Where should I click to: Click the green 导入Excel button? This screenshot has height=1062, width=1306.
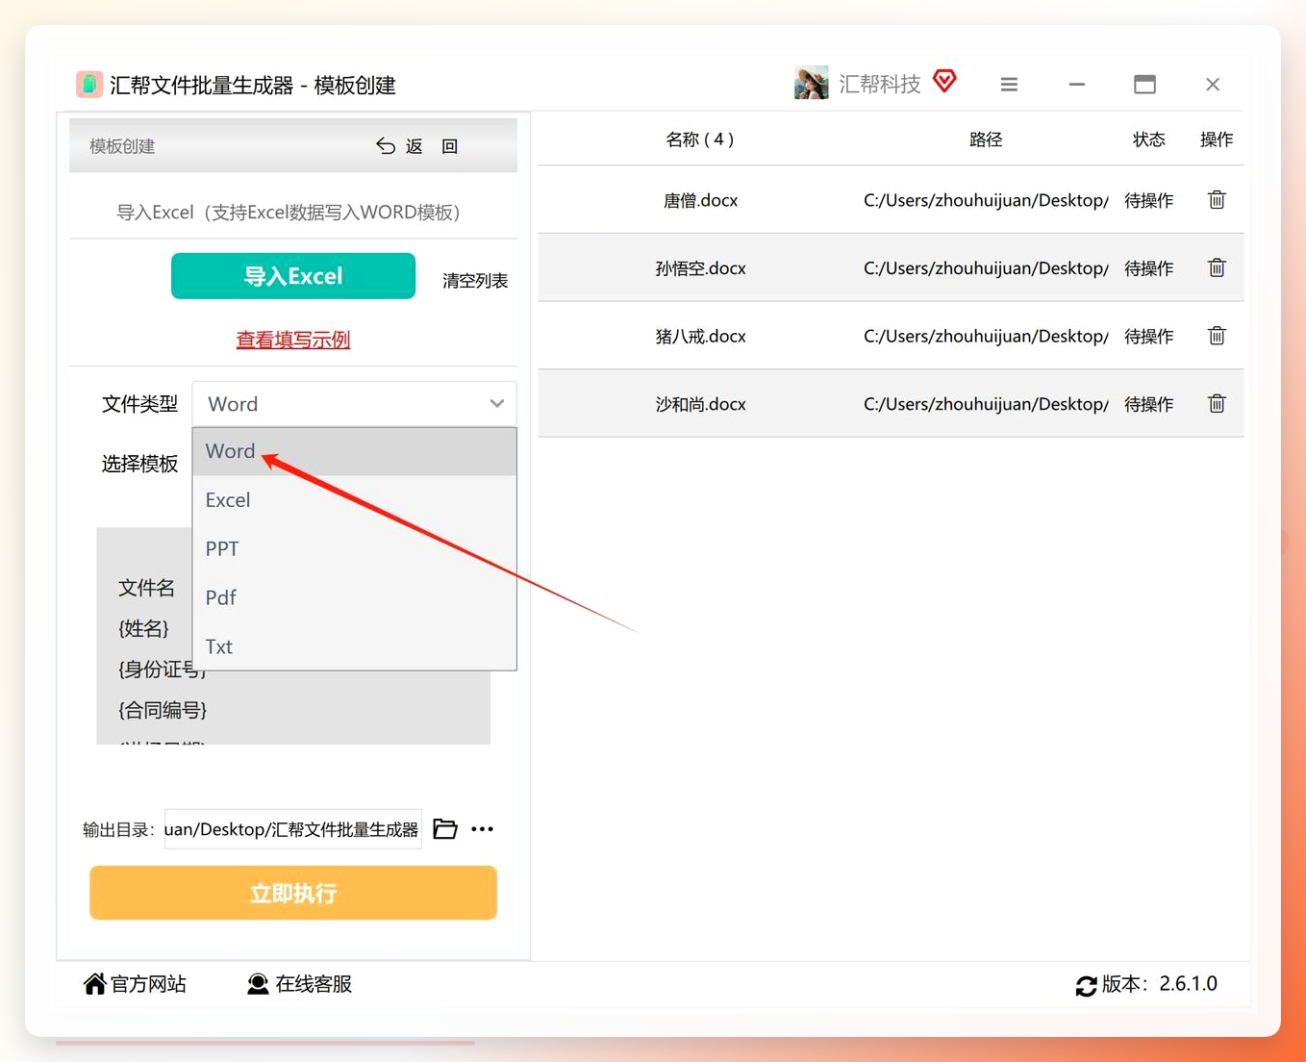point(293,276)
